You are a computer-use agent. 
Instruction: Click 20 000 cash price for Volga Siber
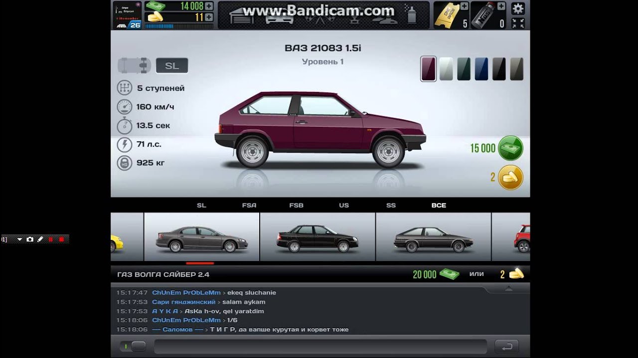pos(436,274)
